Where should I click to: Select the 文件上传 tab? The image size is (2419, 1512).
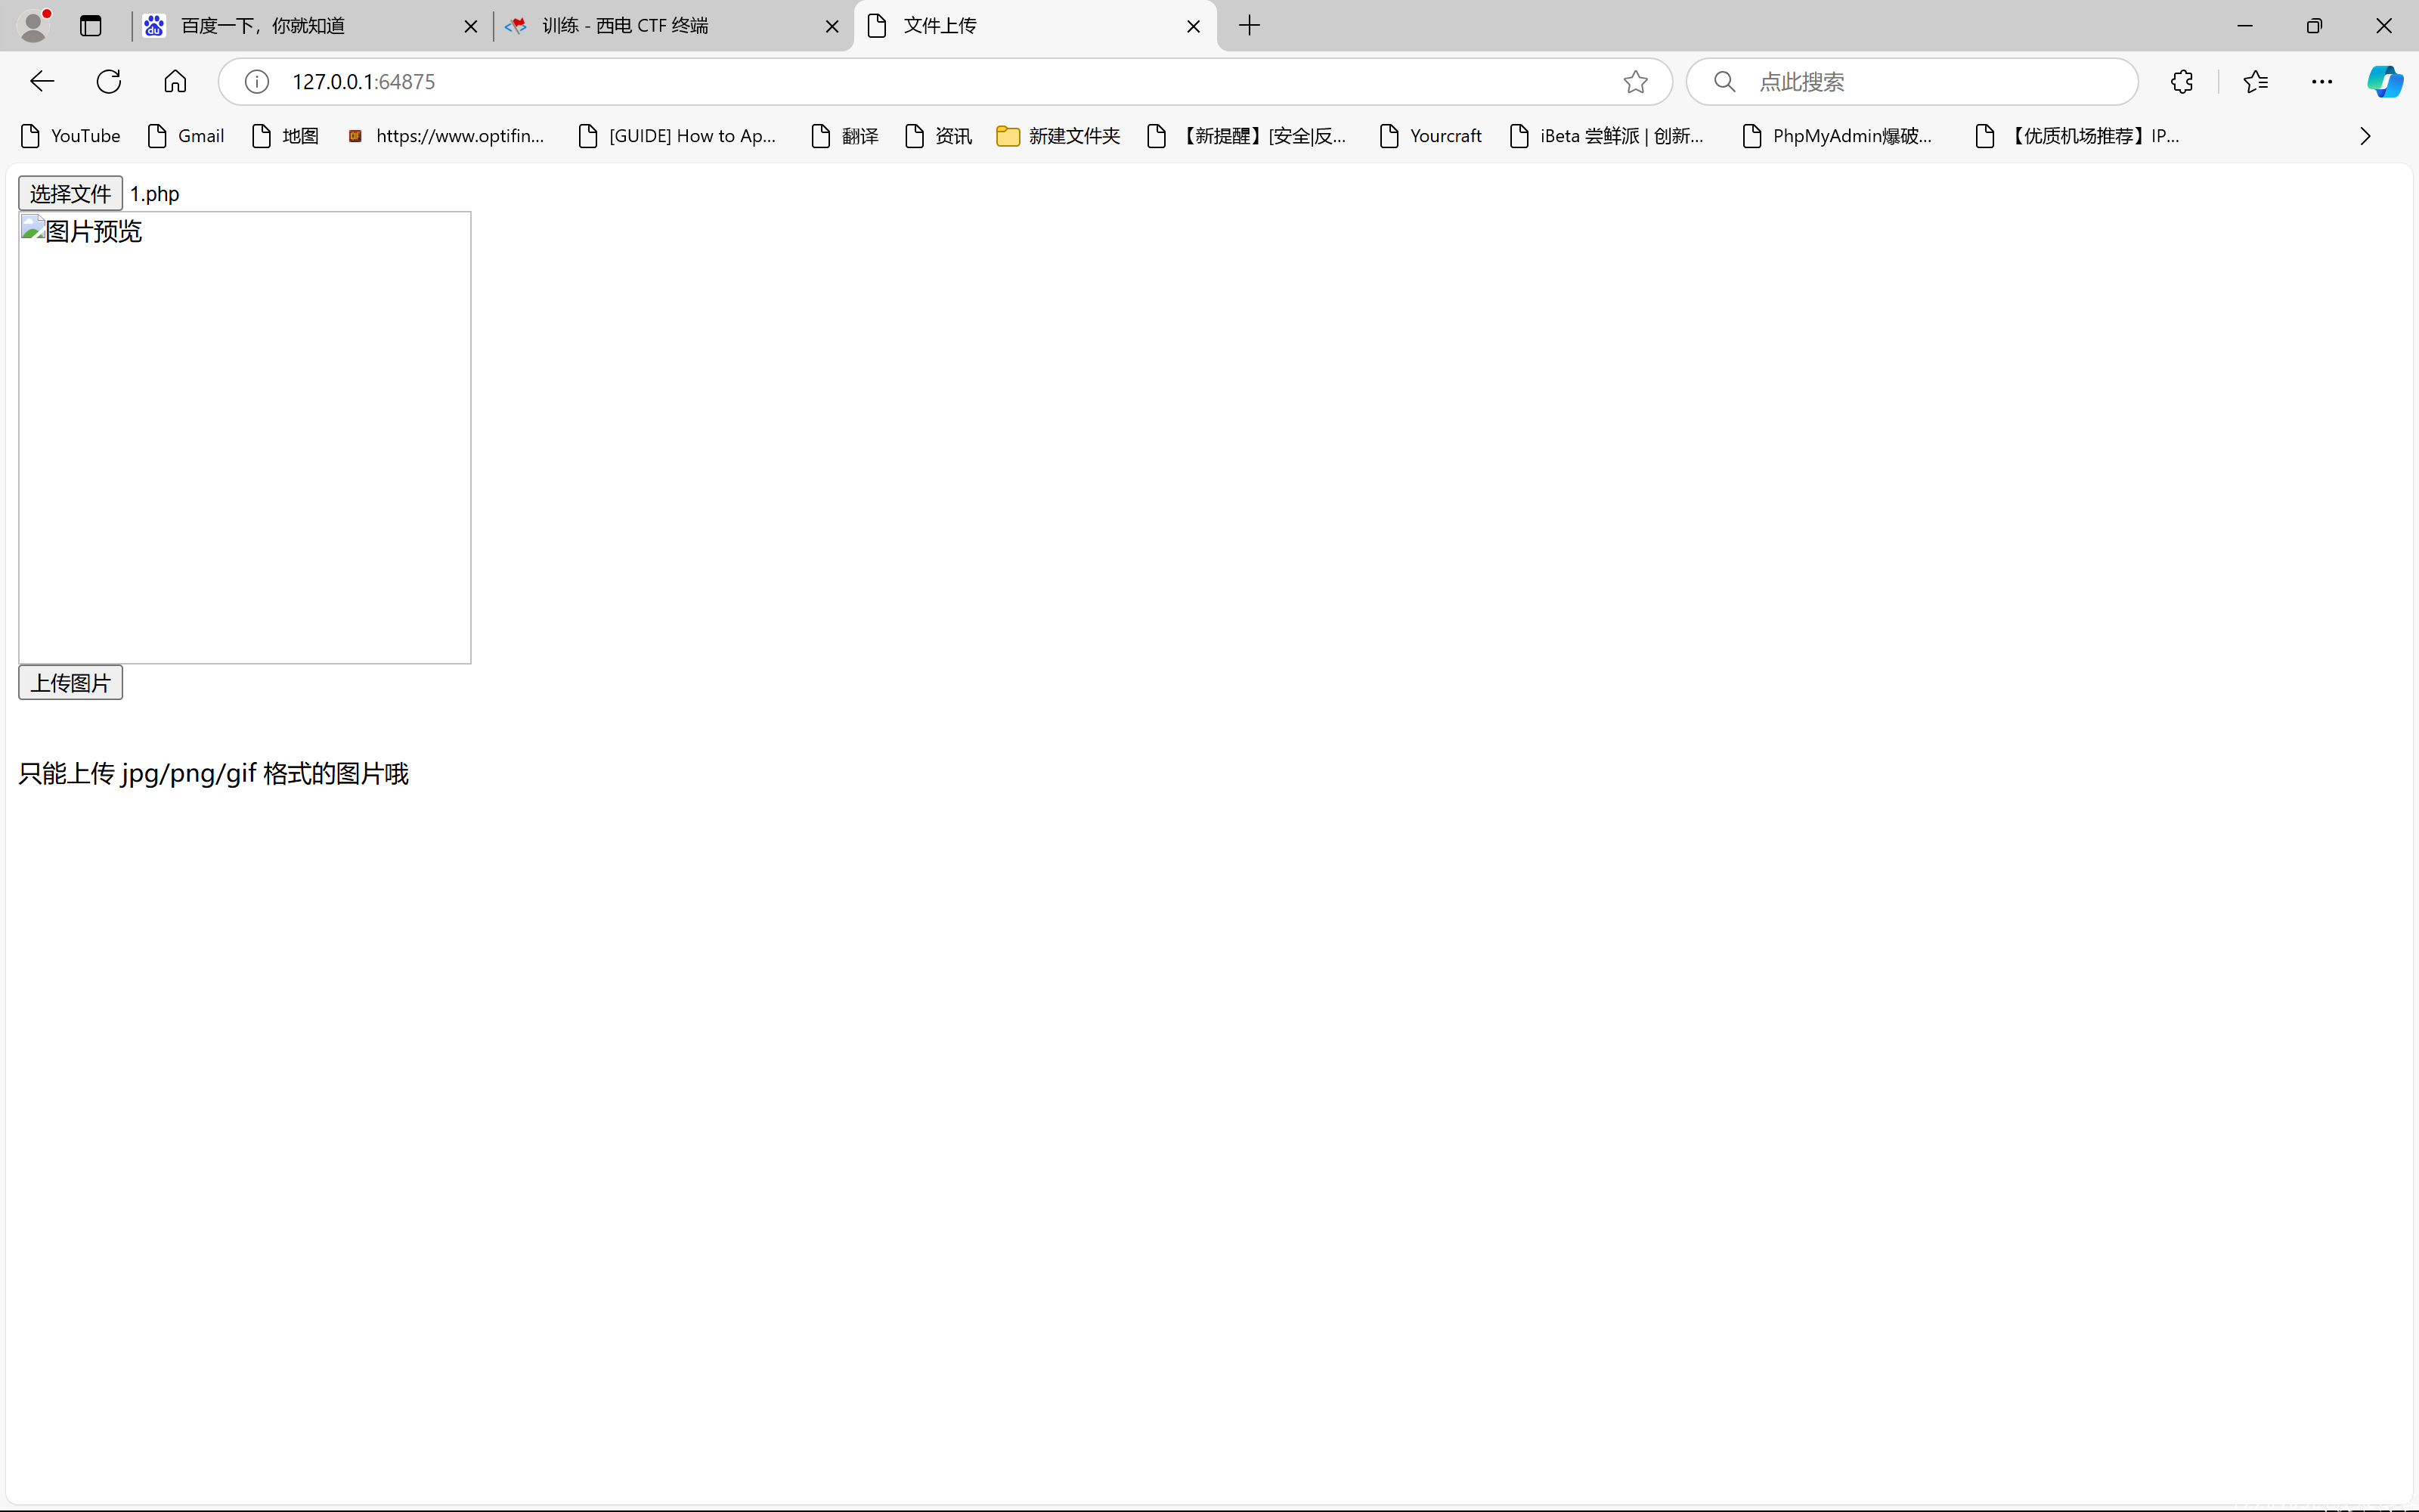(x=1035, y=26)
